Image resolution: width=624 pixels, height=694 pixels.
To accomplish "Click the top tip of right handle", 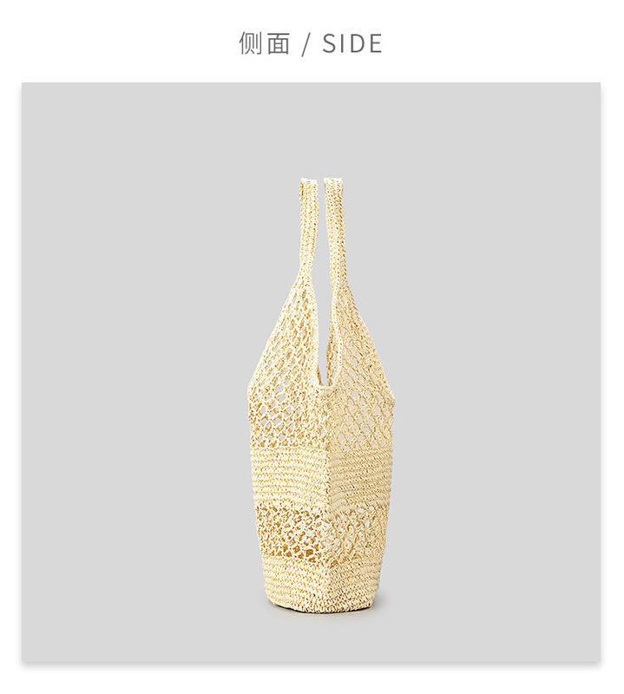I will 332,181.
